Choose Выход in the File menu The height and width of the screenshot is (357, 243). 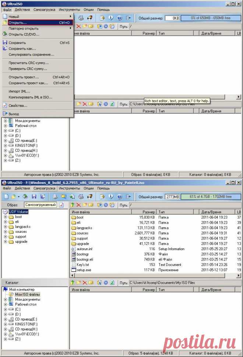pyautogui.click(x=38, y=114)
